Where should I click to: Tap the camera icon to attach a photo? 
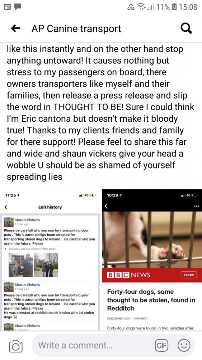[x=15, y=346]
